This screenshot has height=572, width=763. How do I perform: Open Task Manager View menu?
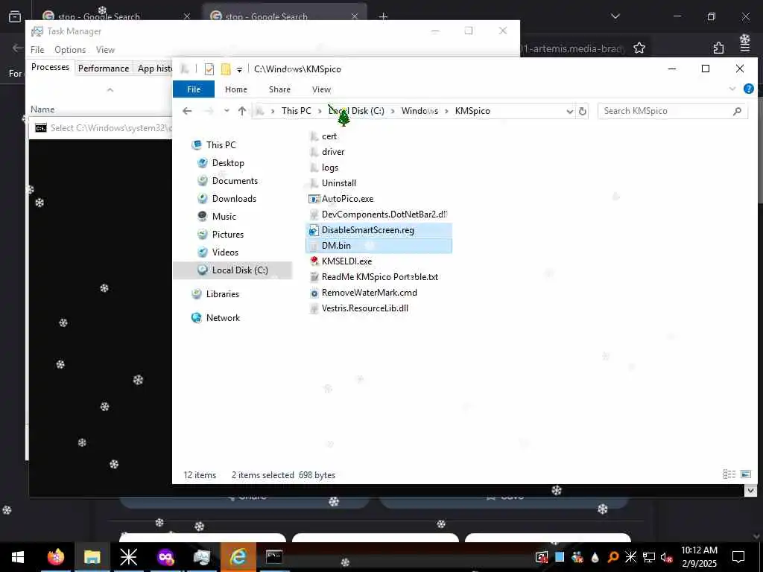[105, 50]
